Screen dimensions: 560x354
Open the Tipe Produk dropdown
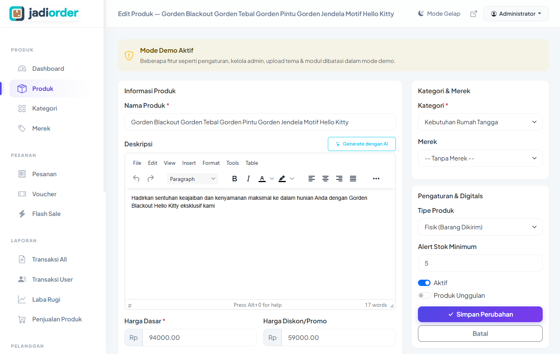(x=480, y=227)
